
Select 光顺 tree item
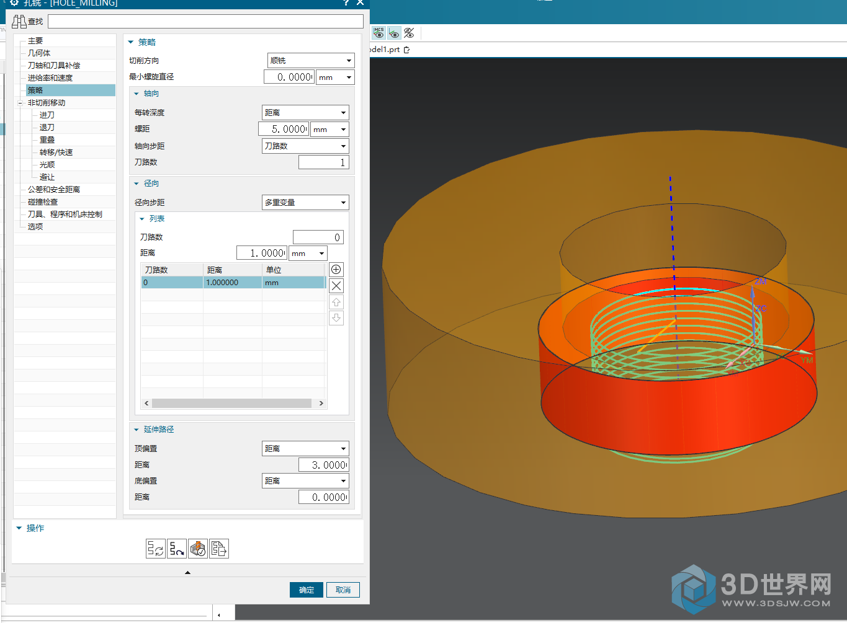pos(47,164)
